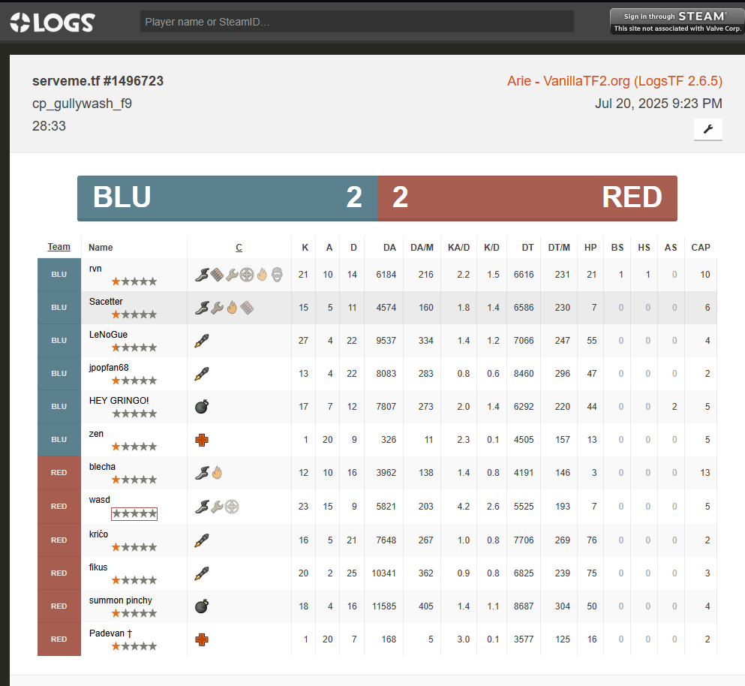Sort by the K/D column header
Viewport: 745px width, 686px height.
(491, 247)
